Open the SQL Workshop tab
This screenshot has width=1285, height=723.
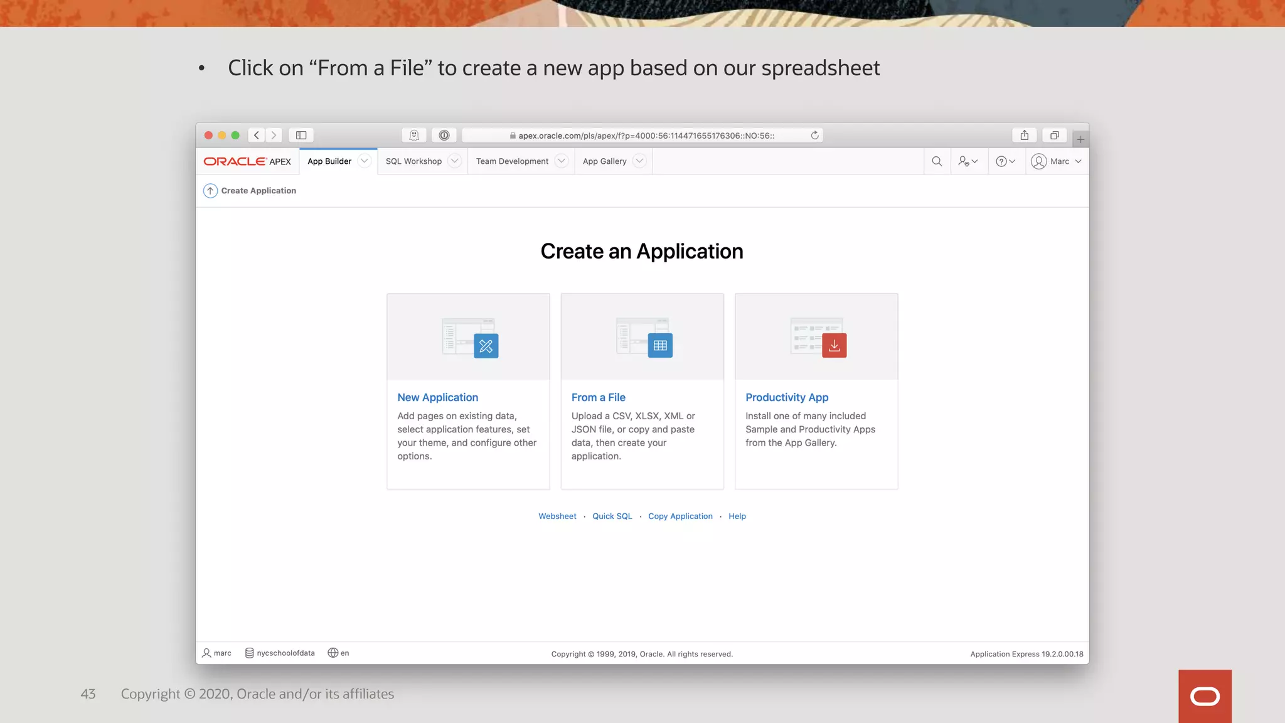(x=413, y=161)
